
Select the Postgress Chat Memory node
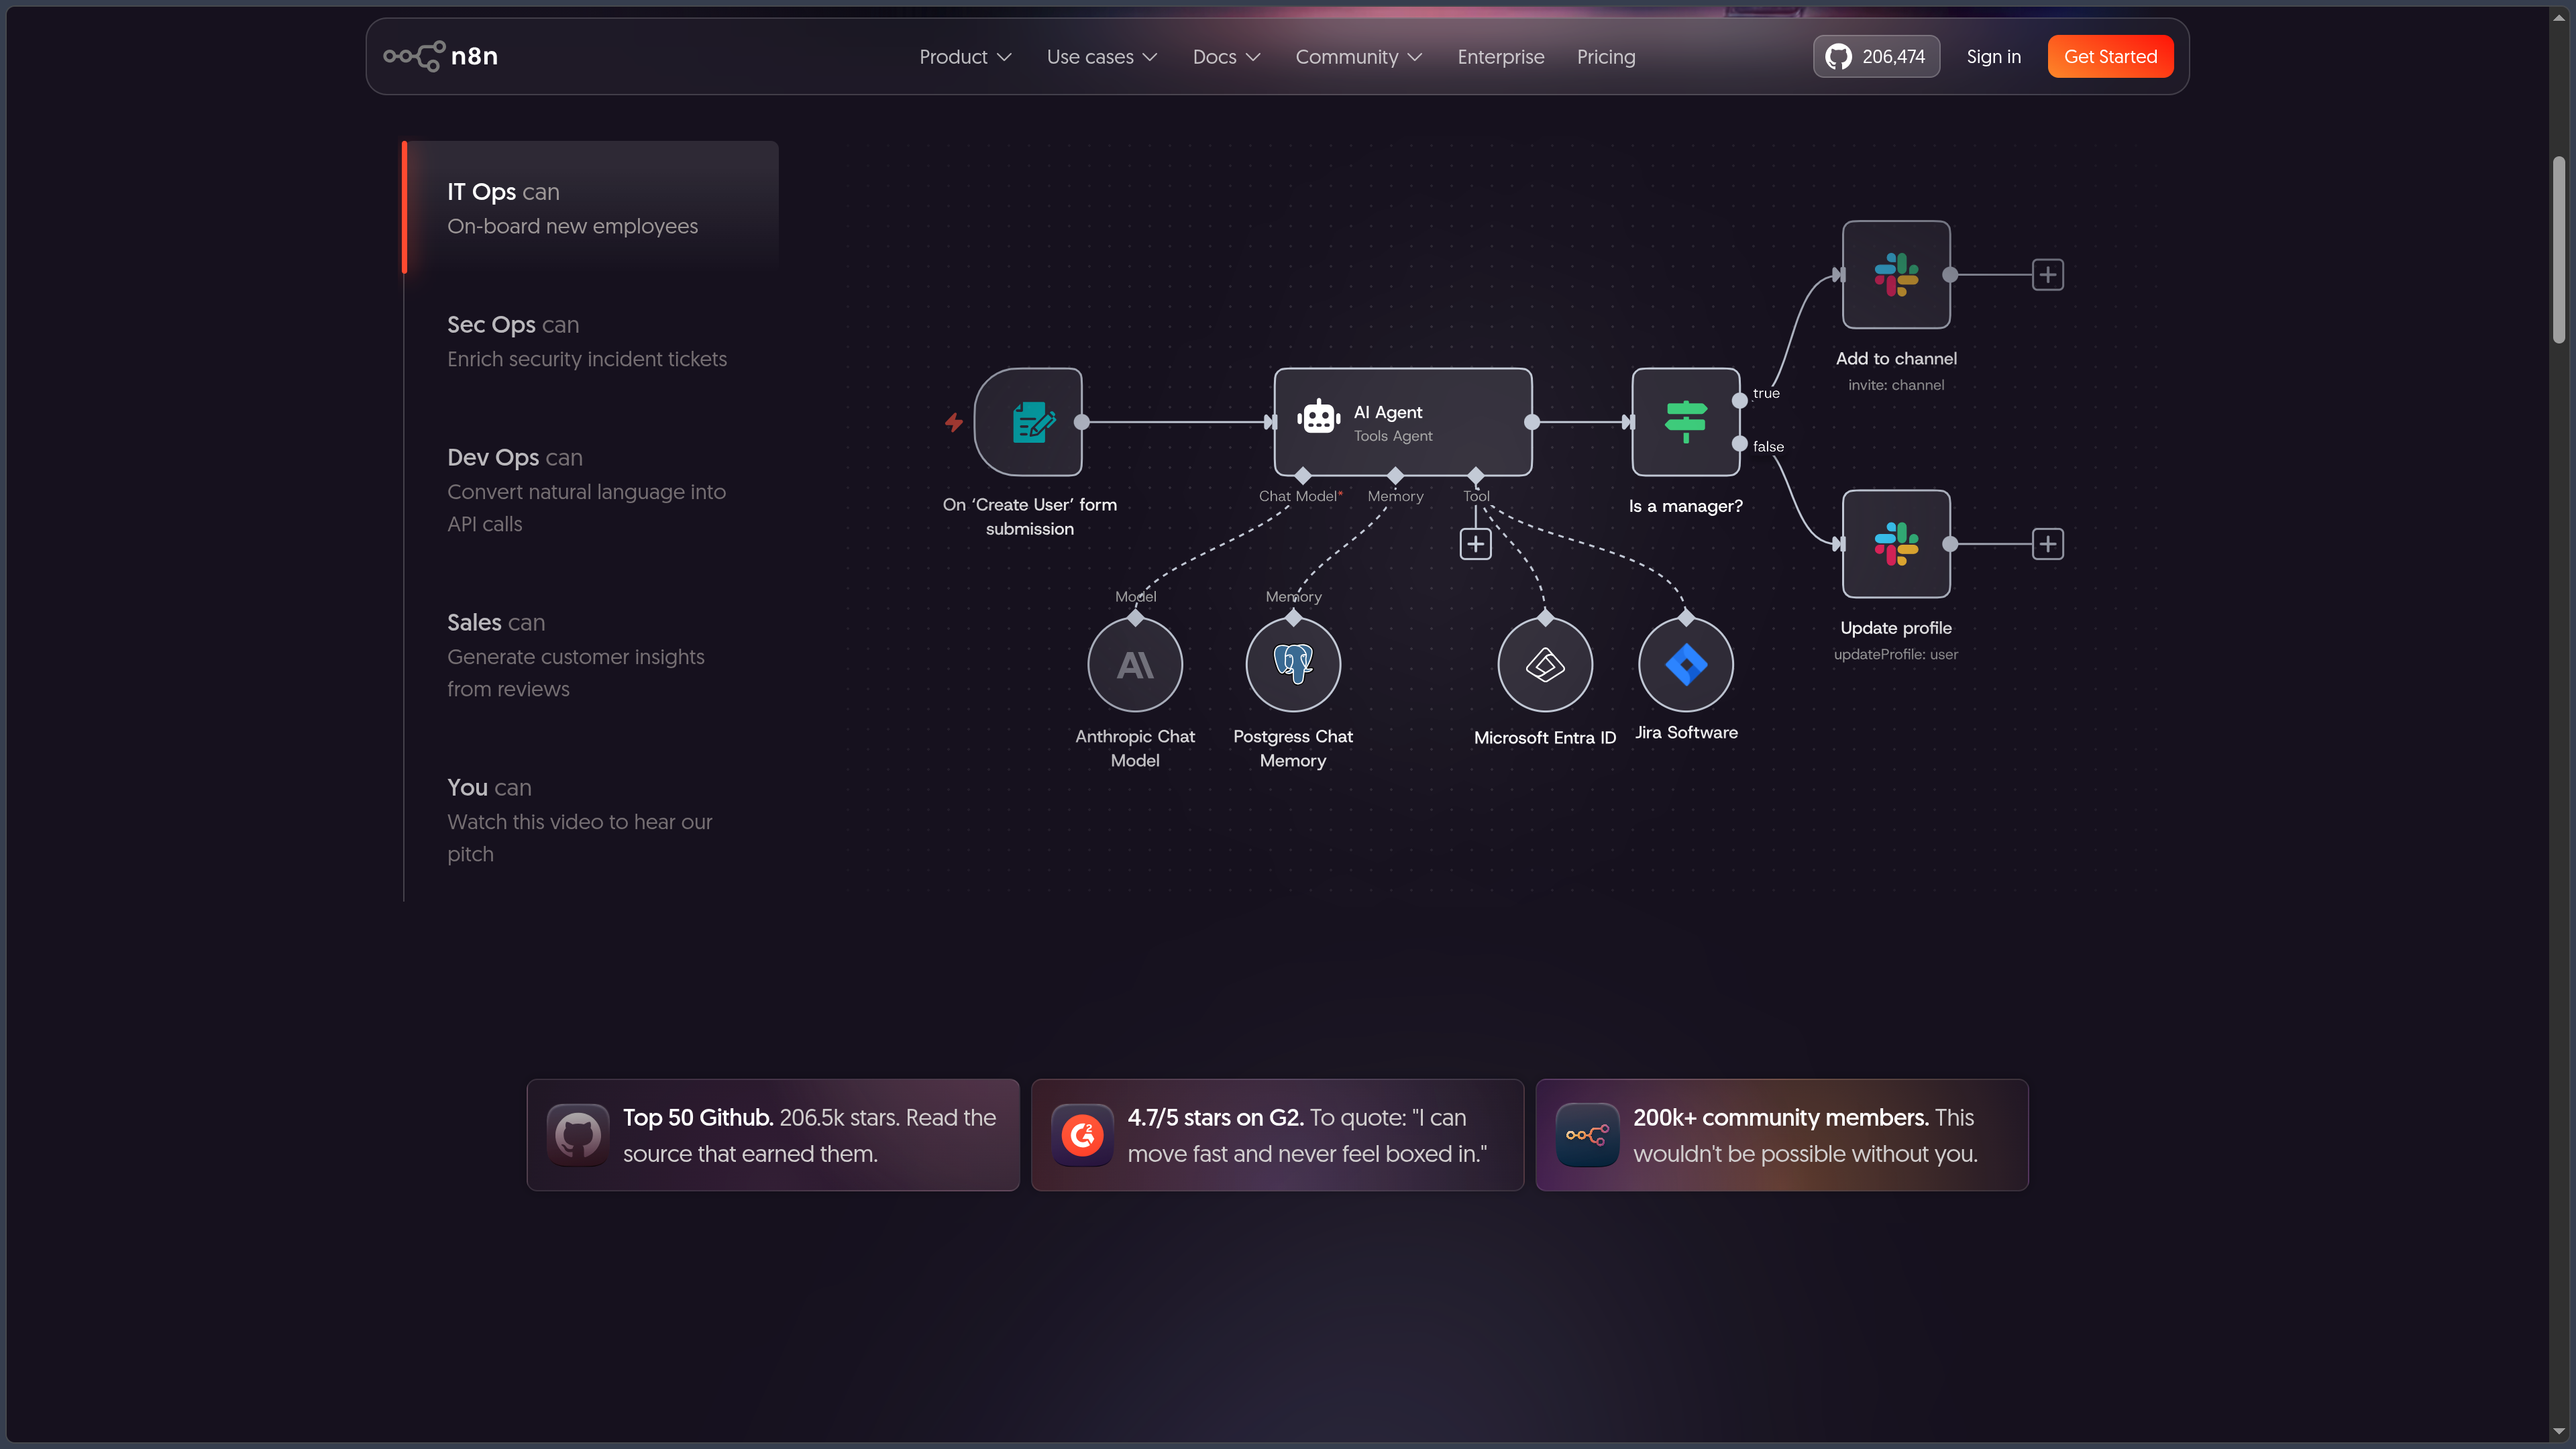coord(1293,664)
